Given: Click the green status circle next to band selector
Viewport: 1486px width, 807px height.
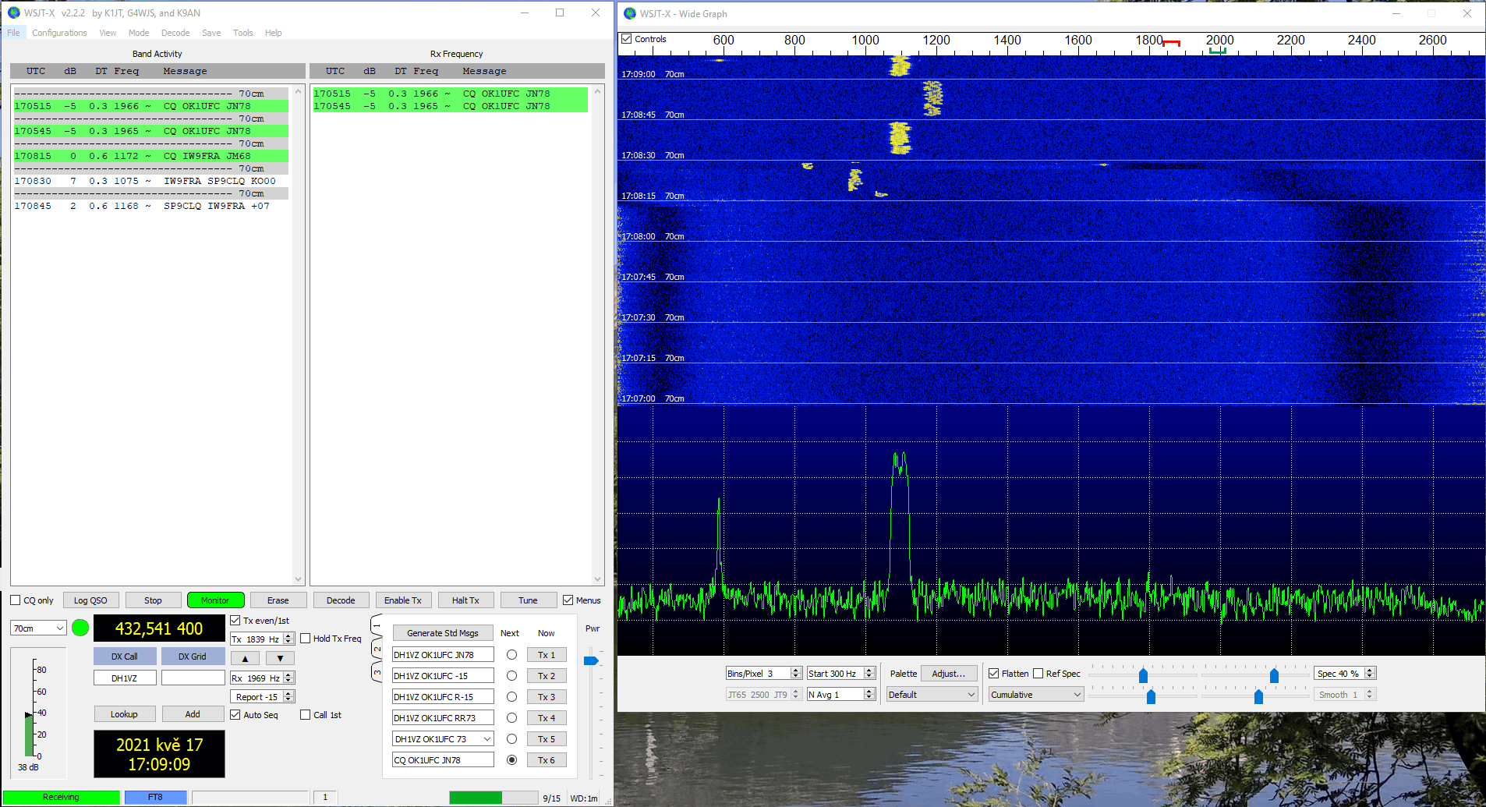Looking at the screenshot, I should pyautogui.click(x=80, y=628).
